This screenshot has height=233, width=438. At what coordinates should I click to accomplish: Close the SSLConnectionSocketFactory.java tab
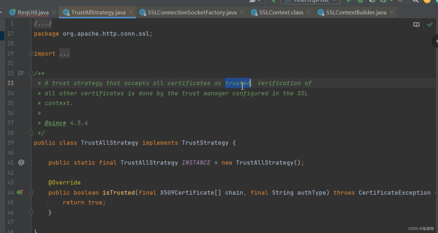tap(242, 12)
